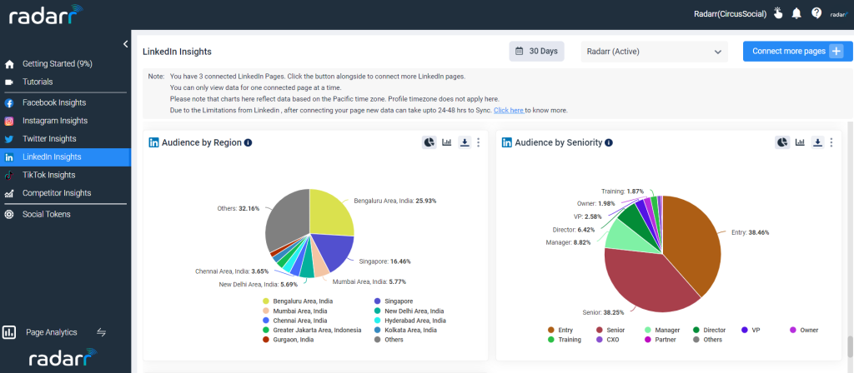
Task: Toggle Greater Jakarta Area, Indonesia legend entry
Action: click(x=312, y=330)
